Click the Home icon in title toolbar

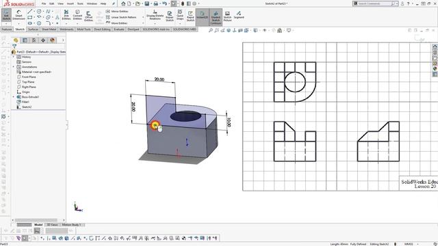coord(123,3)
